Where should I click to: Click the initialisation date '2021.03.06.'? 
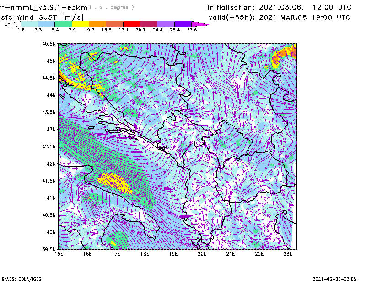[281, 7]
